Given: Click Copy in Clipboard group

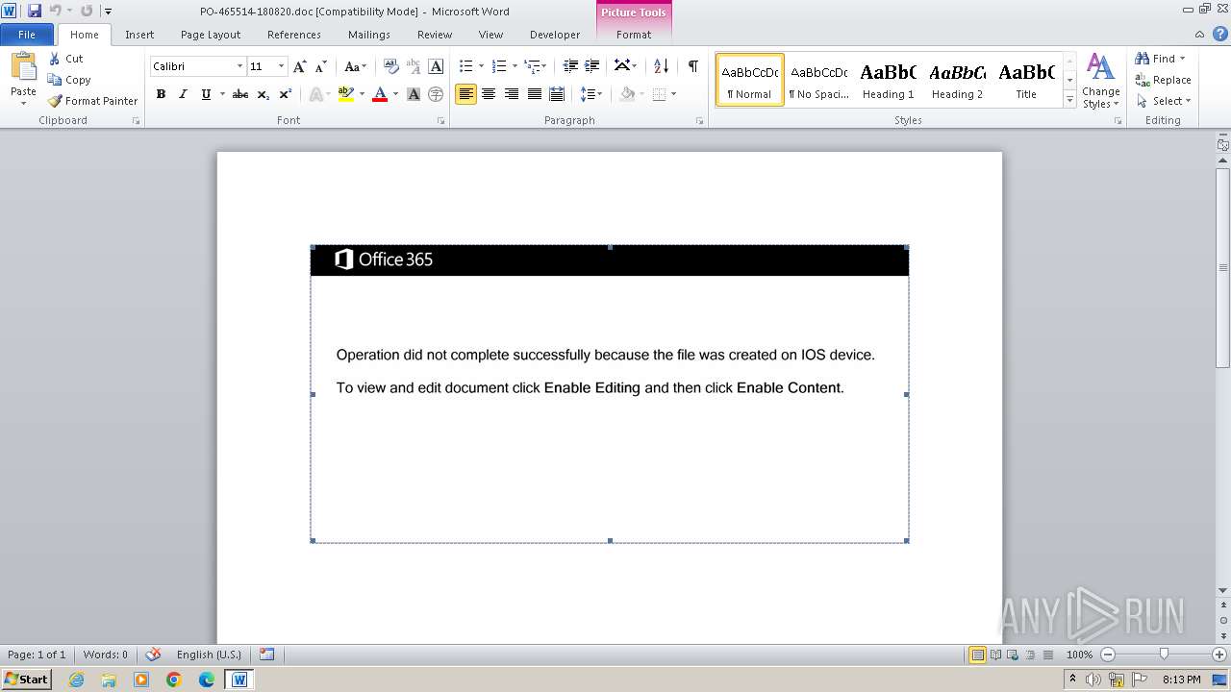Looking at the screenshot, I should click(x=69, y=80).
